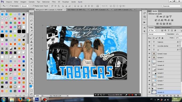182x102 pixels.
Task: Open the Move tool preset picker arrow
Action: pyautogui.click(x=7, y=6)
